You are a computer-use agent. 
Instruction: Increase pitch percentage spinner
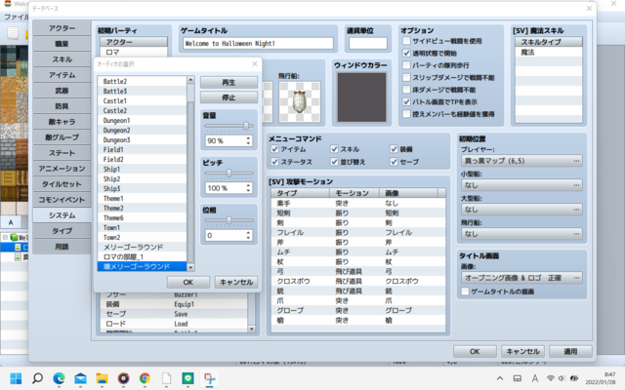248,185
